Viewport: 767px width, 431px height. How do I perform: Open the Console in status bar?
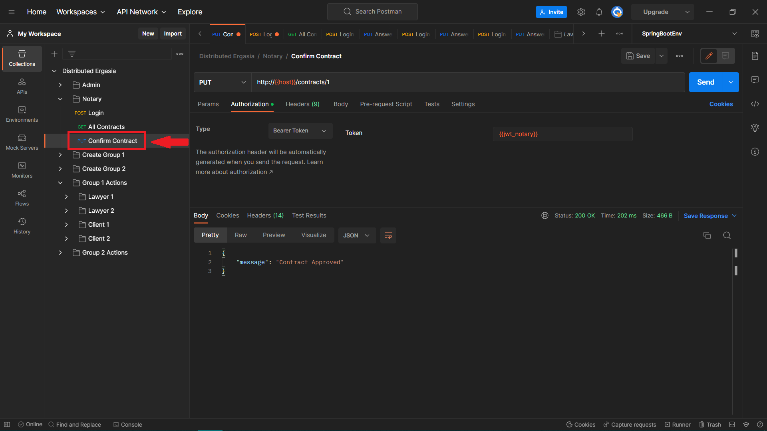coord(127,425)
